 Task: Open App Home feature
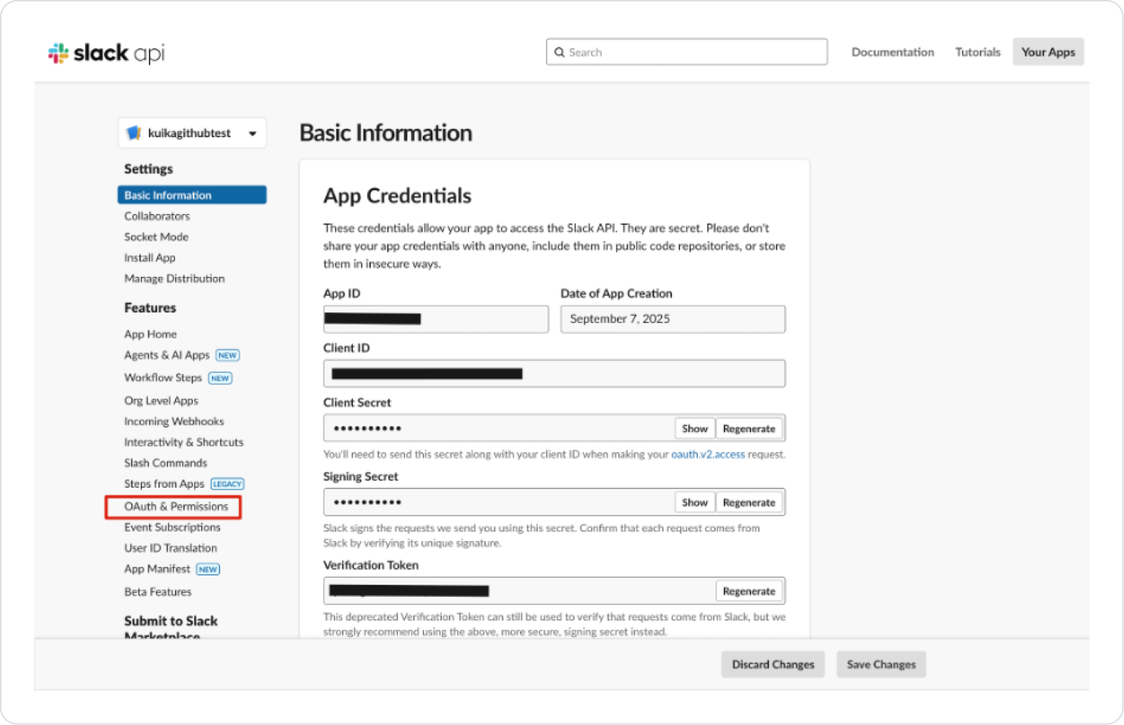tap(150, 334)
